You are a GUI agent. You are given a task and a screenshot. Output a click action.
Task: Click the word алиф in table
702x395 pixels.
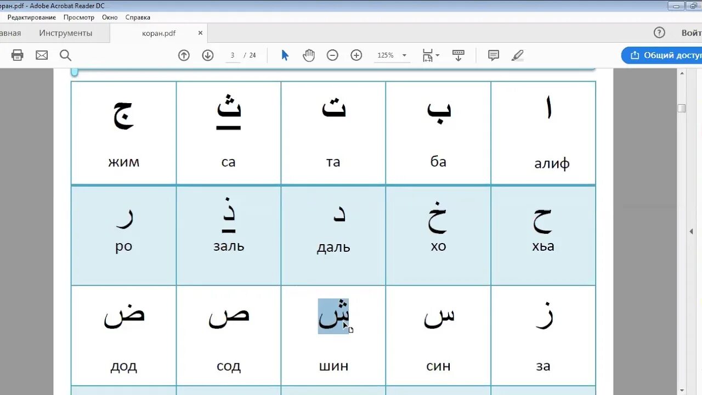click(552, 163)
